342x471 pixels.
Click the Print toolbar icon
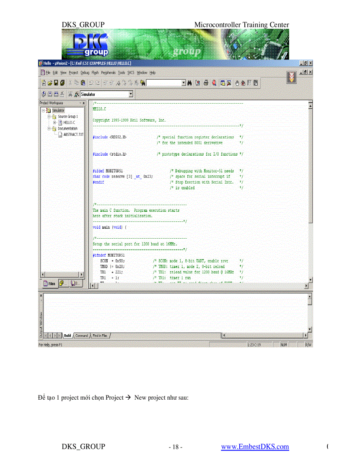[x=205, y=83]
